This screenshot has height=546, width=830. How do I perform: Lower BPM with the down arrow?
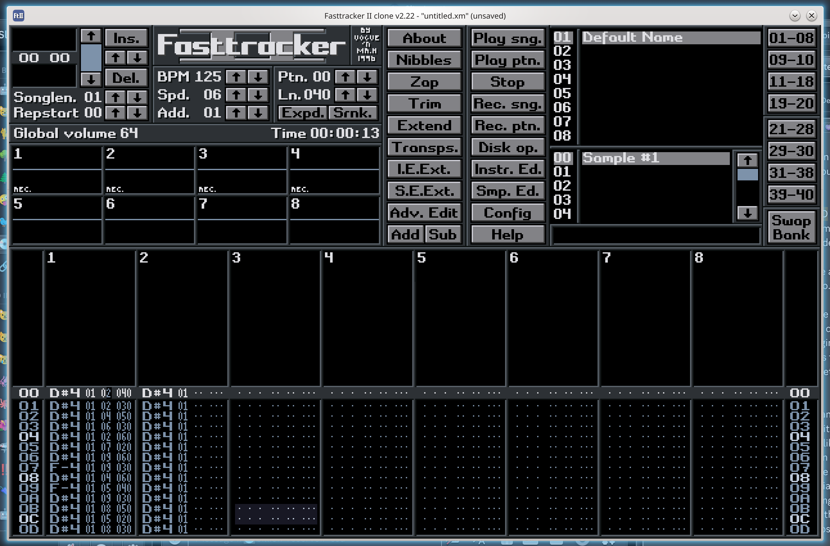[x=258, y=77]
